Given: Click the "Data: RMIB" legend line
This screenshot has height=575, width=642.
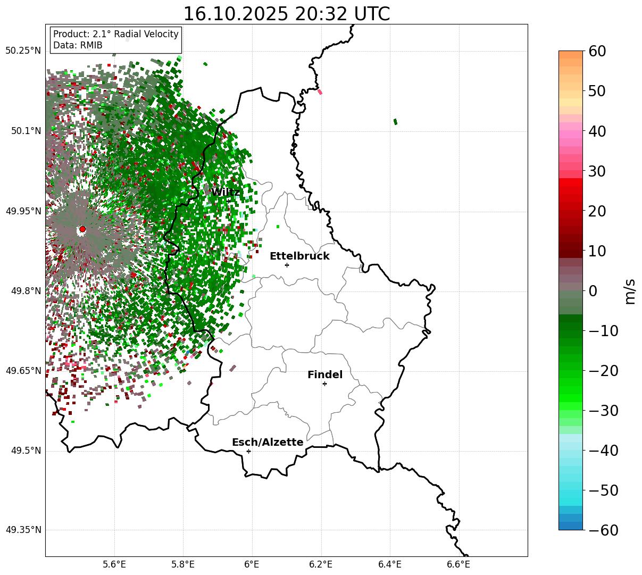Looking at the screenshot, I should [x=78, y=45].
